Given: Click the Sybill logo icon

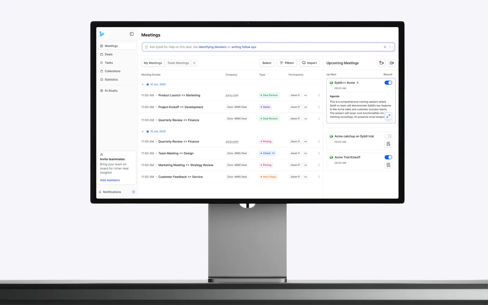Looking at the screenshot, I should [102, 34].
